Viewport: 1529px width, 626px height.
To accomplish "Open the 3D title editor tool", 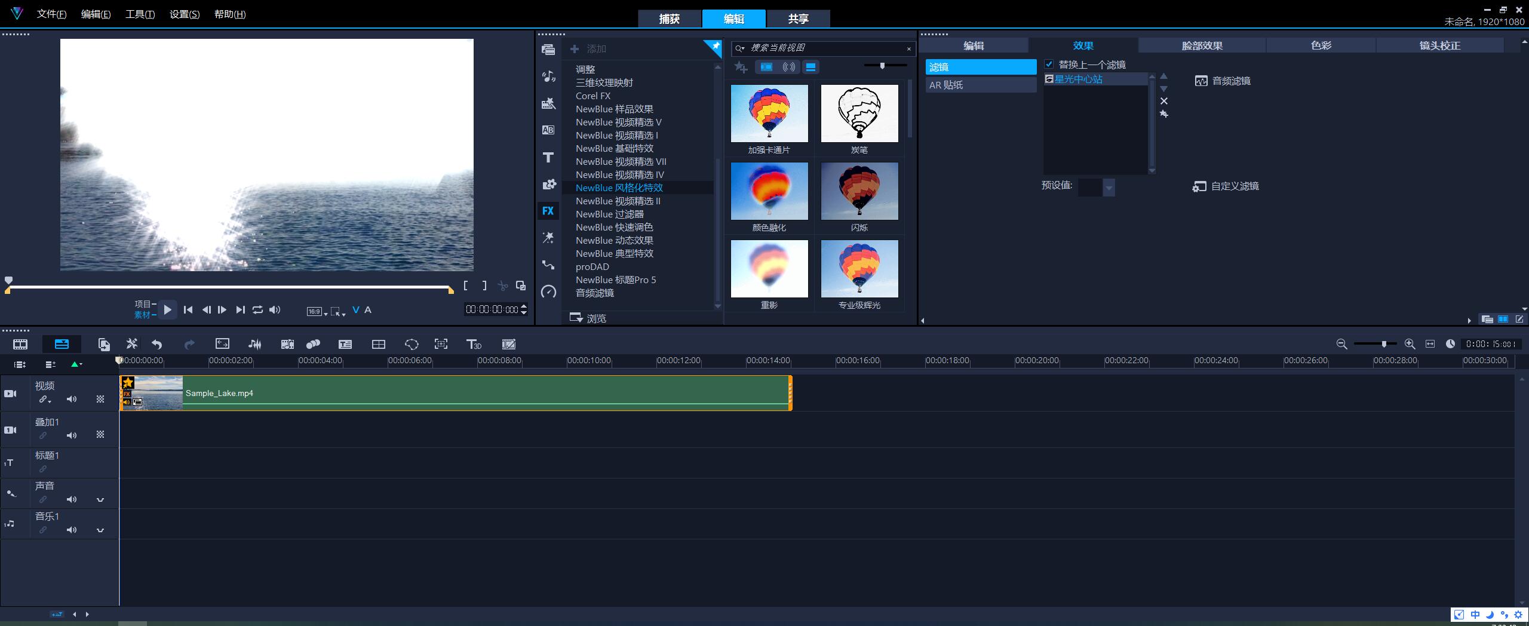I will coord(474,344).
